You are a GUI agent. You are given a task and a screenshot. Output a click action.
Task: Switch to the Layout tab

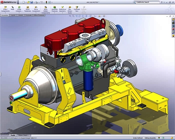pos(13,15)
